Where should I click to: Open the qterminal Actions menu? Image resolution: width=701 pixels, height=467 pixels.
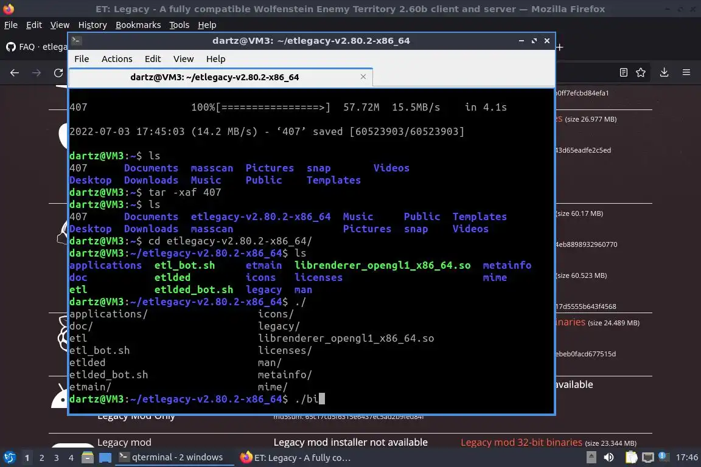click(117, 59)
